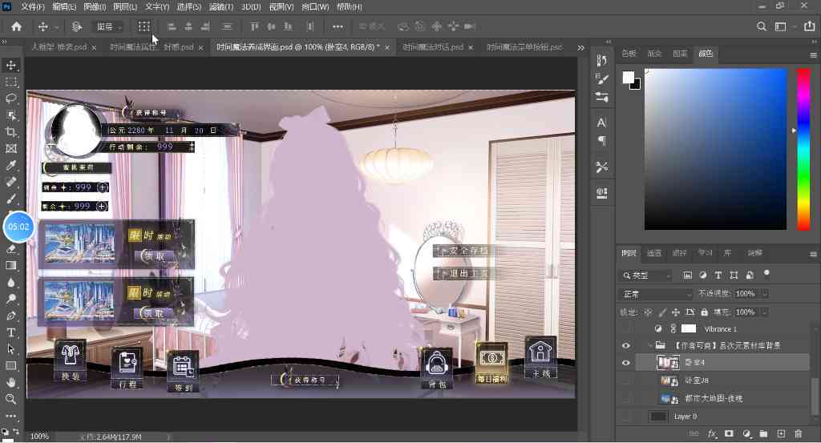Click the Share icon at top right

coord(810,26)
